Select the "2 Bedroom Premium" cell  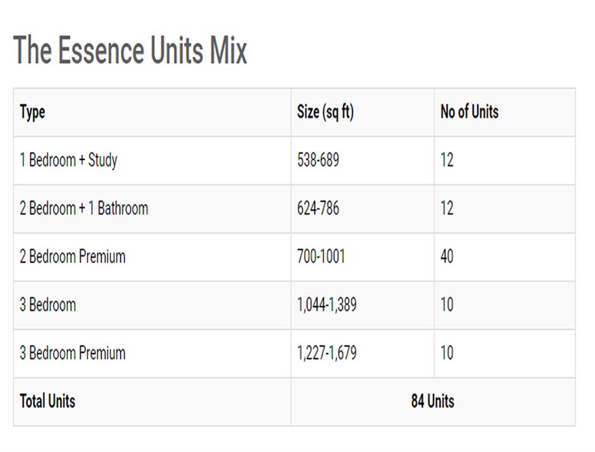tap(73, 257)
